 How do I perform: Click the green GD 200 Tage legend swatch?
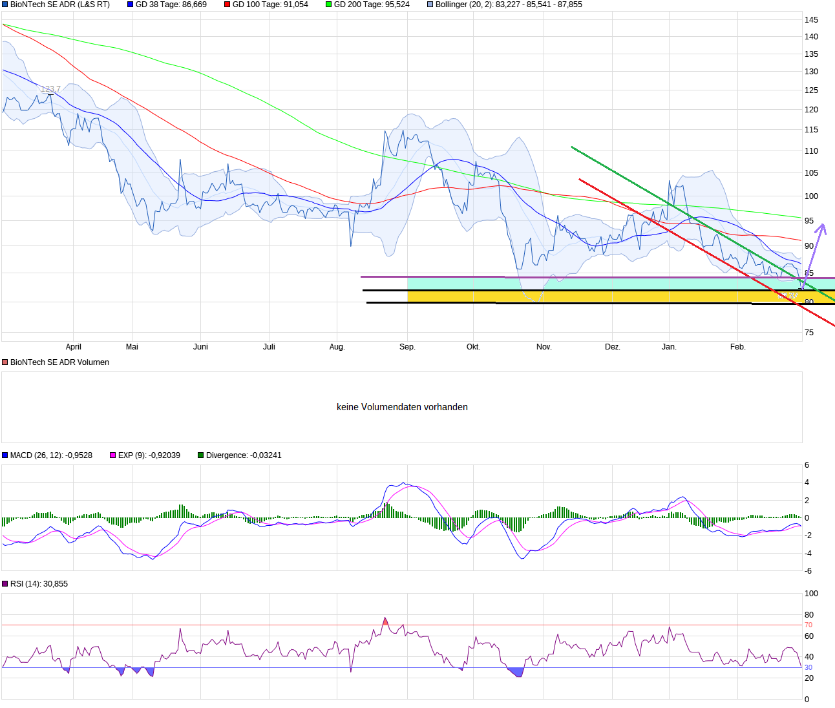coord(328,5)
